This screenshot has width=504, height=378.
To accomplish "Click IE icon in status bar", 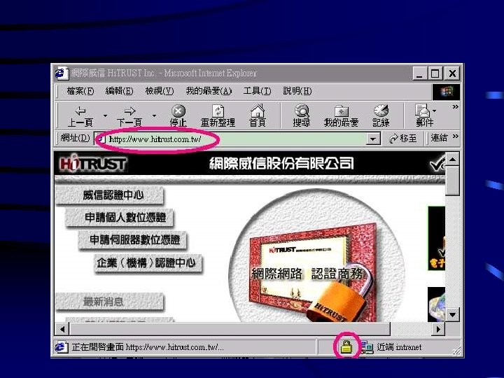I will 61,347.
